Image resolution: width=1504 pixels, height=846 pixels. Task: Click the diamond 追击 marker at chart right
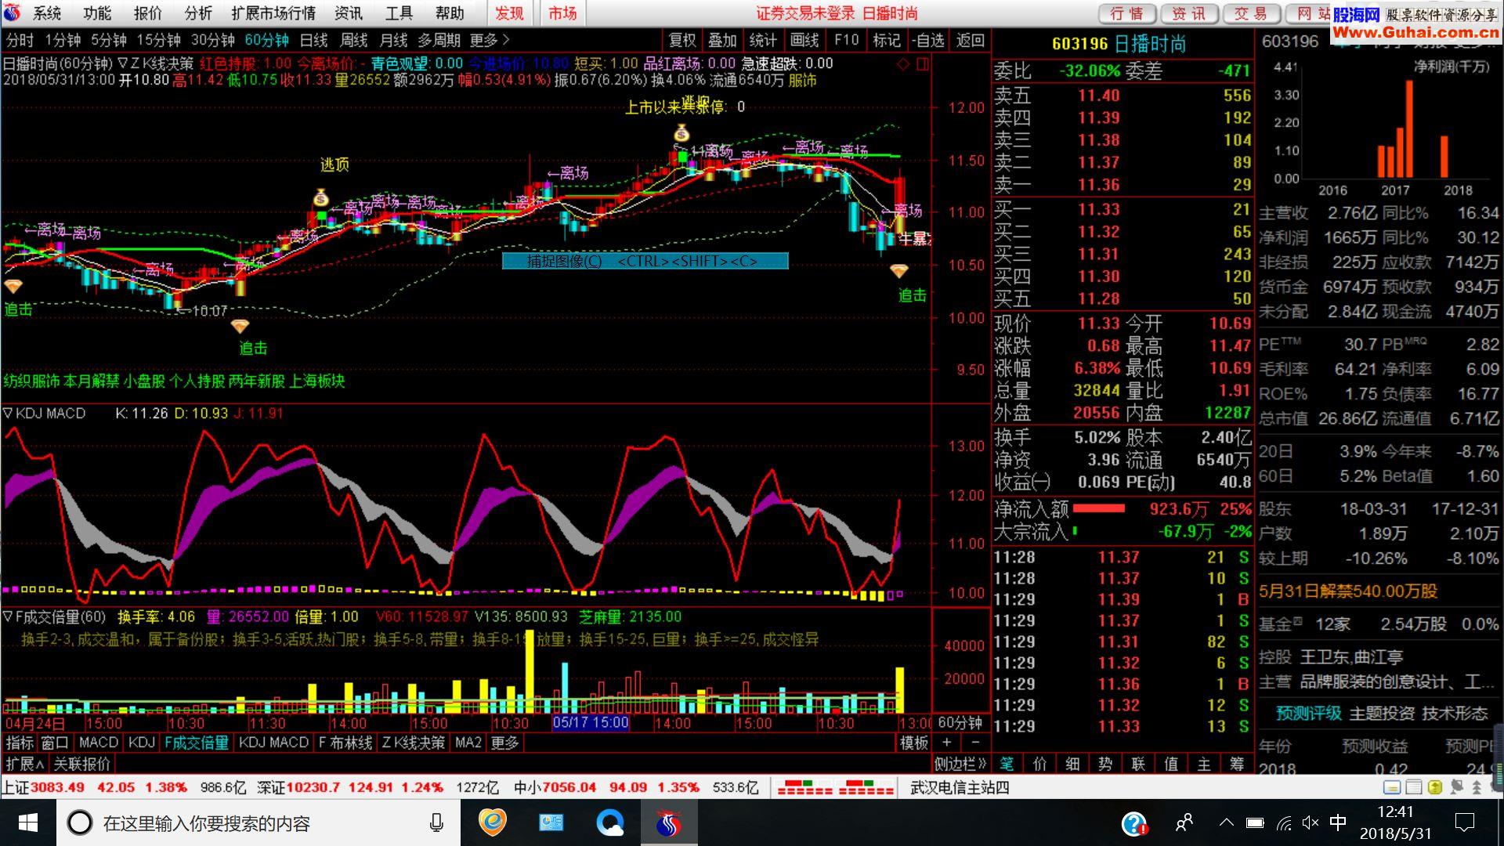899,272
